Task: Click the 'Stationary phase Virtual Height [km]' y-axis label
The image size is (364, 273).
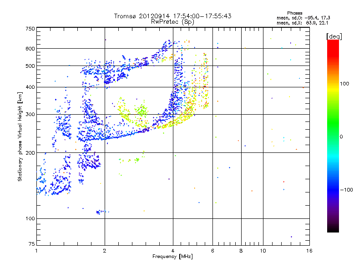Action: (x=20, y=136)
